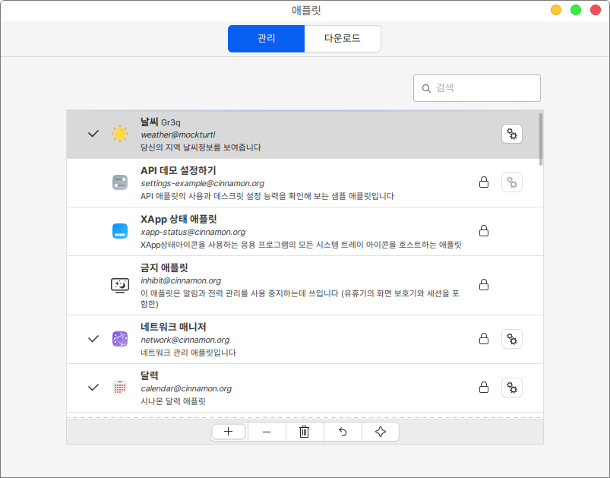Image resolution: width=610 pixels, height=478 pixels.
Task: Click the weather sun icon
Action: [120, 134]
